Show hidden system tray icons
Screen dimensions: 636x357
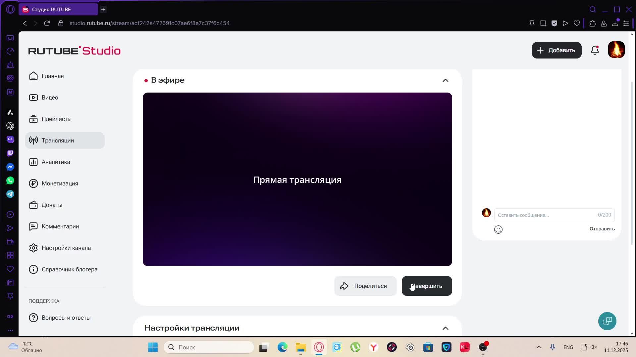[x=539, y=347]
